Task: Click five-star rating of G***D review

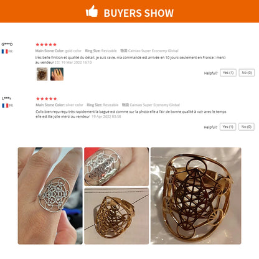Action: (46, 44)
